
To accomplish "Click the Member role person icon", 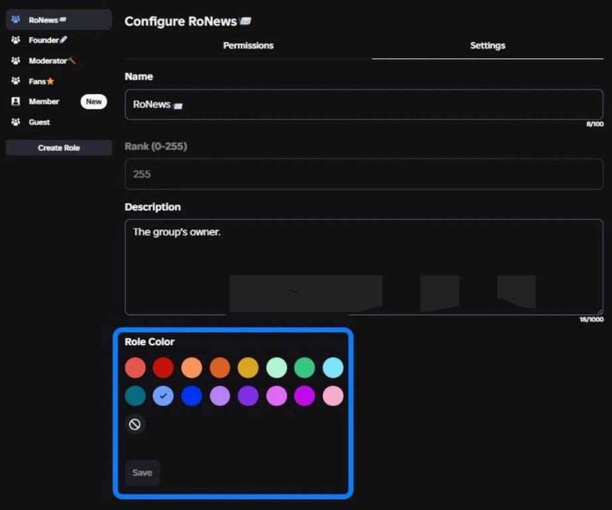I will (x=15, y=102).
